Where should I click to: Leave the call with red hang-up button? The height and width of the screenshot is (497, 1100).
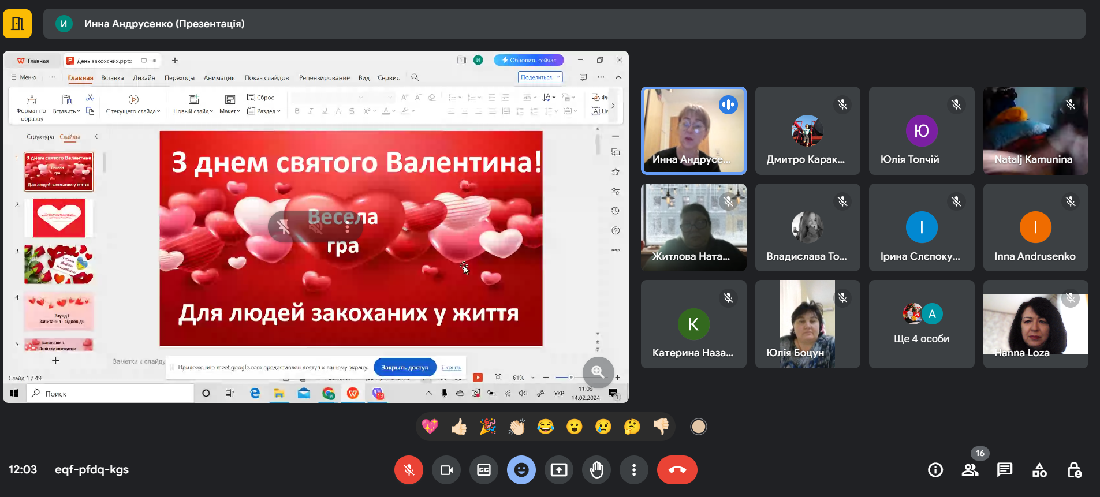[x=677, y=470]
